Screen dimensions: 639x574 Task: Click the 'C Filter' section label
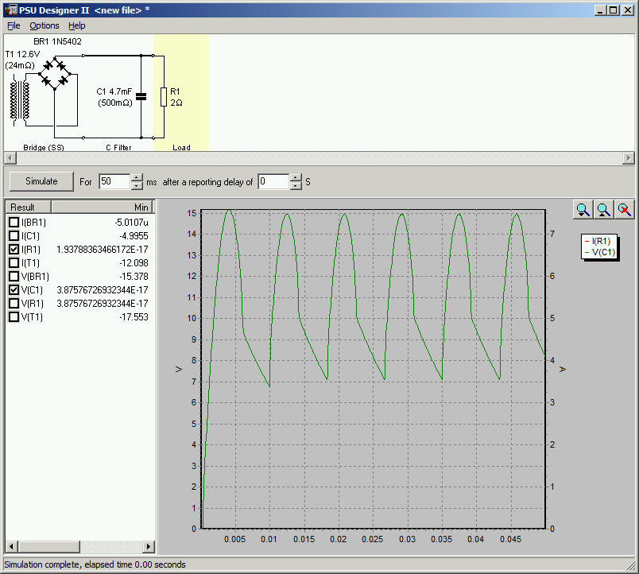pos(118,148)
